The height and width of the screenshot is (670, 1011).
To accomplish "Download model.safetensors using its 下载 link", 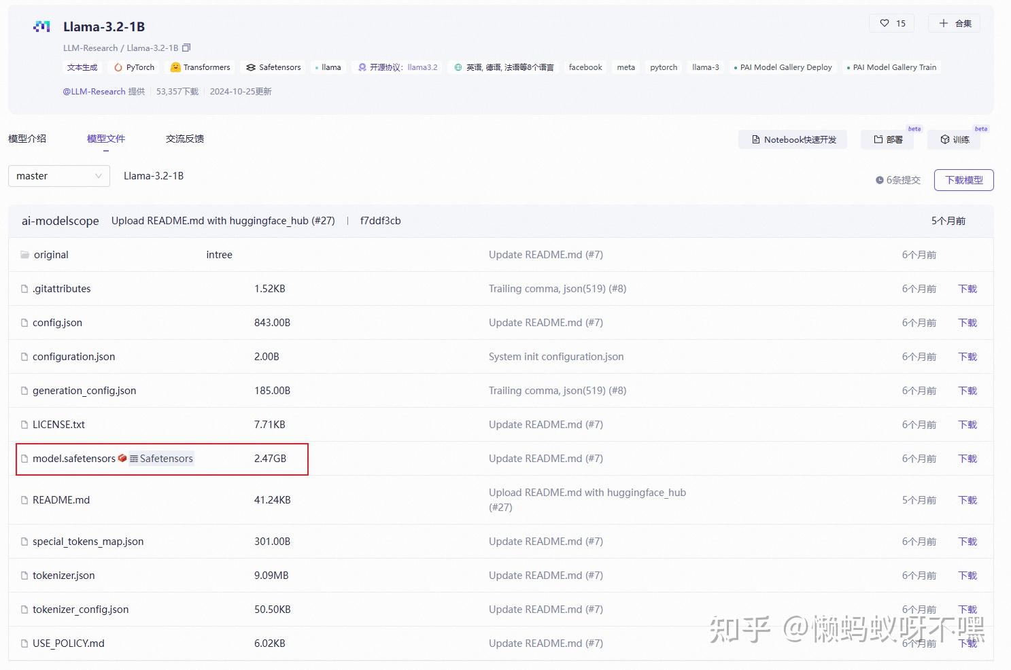I will (x=967, y=459).
